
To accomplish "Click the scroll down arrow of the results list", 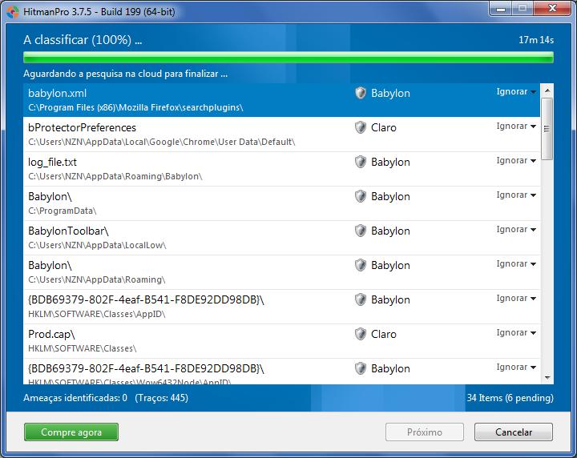I will coord(547,377).
